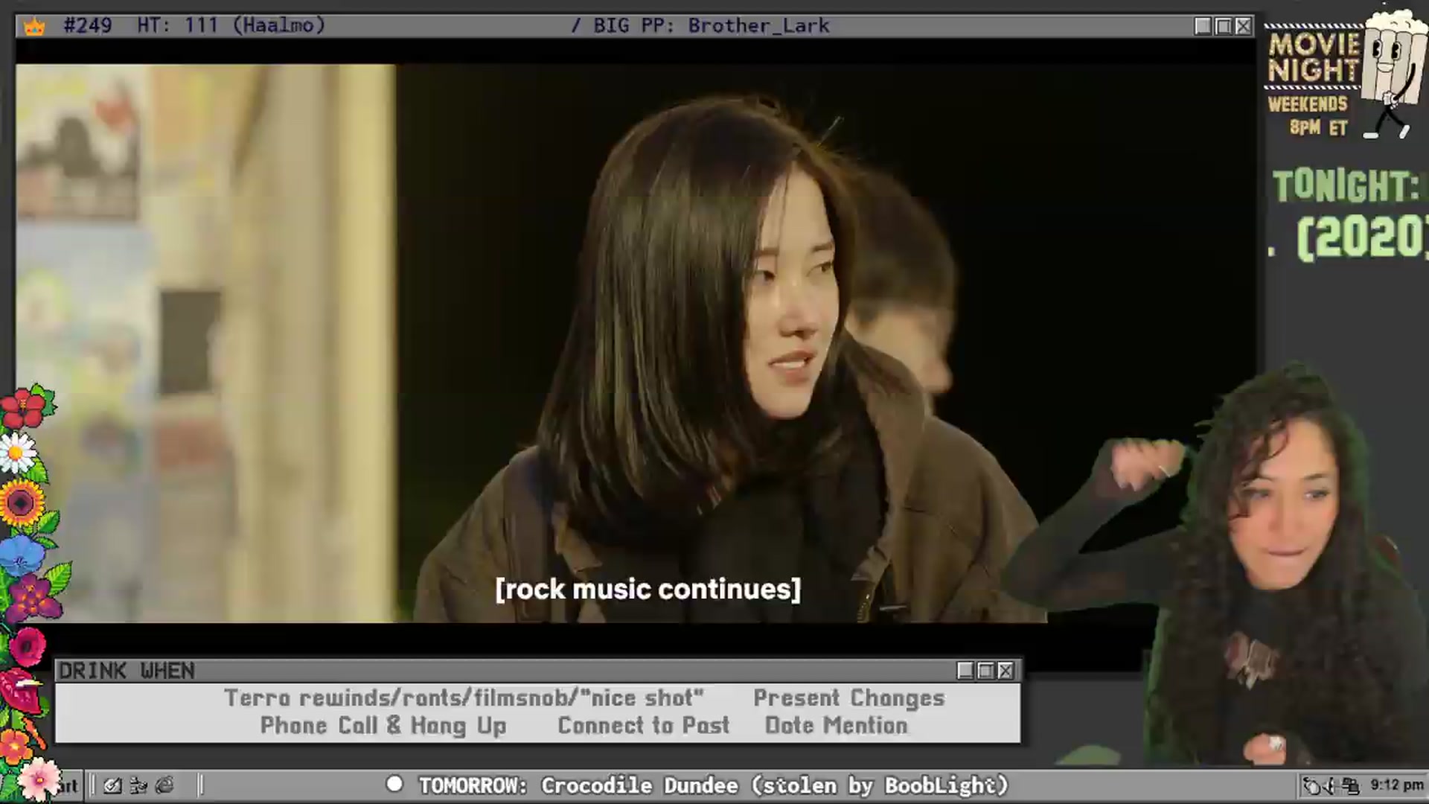Click the DRINK WHEN window title
The width and height of the screenshot is (1429, 804).
[127, 671]
